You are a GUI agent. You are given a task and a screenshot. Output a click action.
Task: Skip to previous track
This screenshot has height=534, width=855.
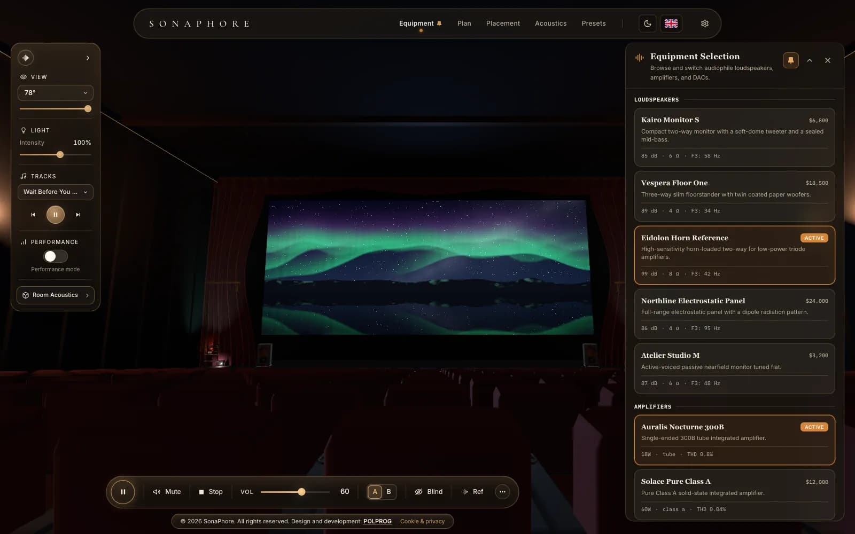(x=33, y=215)
